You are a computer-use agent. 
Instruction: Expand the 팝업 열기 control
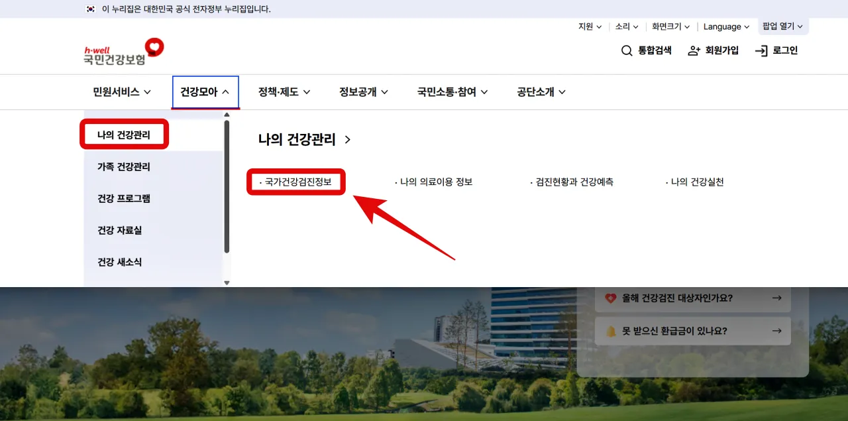pos(782,27)
